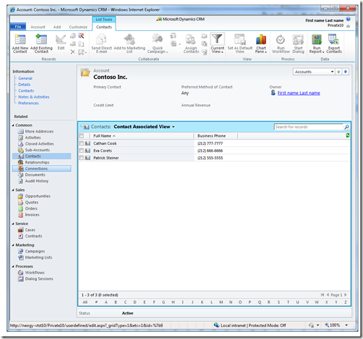Screen dimensions: 363x339
Task: Check the box next to Cathan Cook
Action: coord(81,144)
